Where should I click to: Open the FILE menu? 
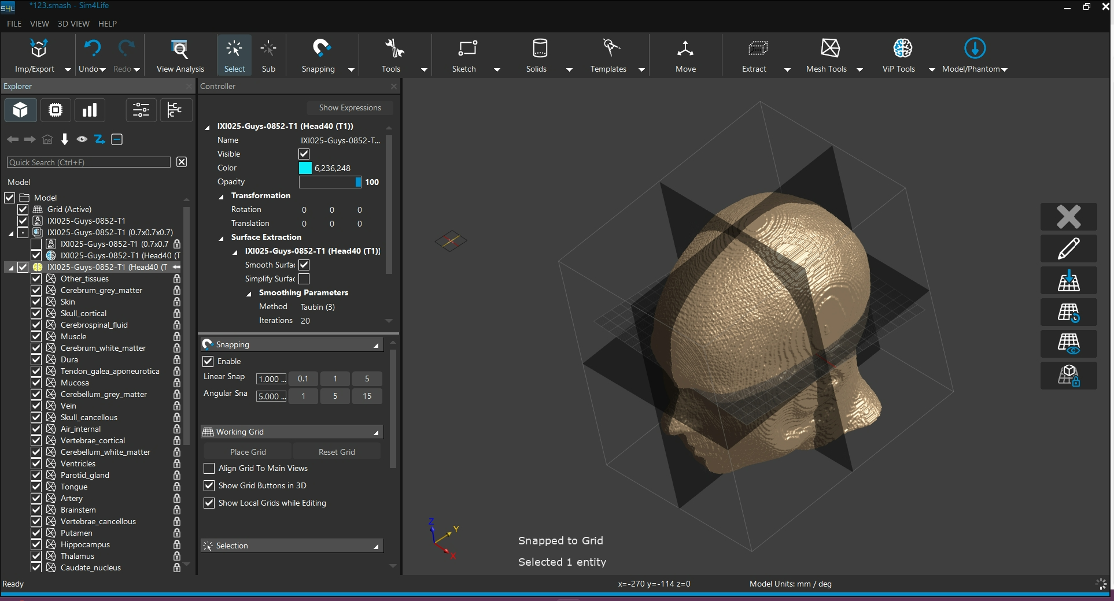[14, 24]
